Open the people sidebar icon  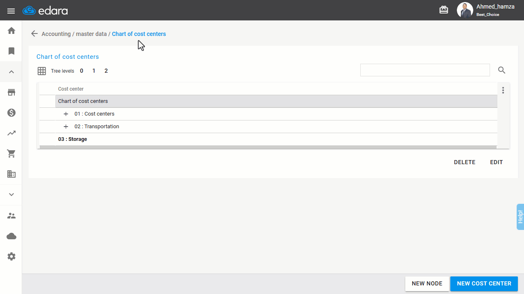pos(11,216)
